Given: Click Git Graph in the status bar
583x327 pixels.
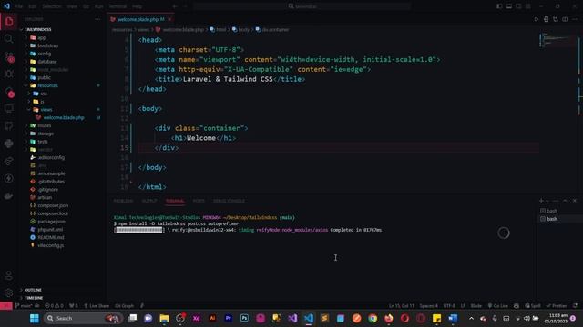Looking at the screenshot, I should [124, 306].
